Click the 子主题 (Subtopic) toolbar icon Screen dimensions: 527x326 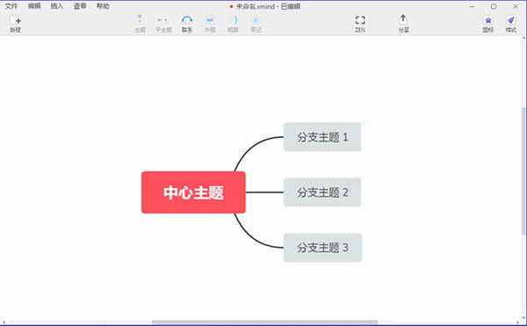click(x=163, y=24)
